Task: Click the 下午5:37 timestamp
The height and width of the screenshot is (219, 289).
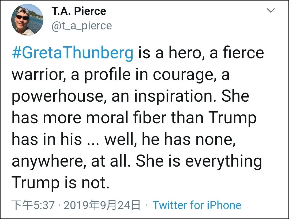Action: (x=33, y=205)
